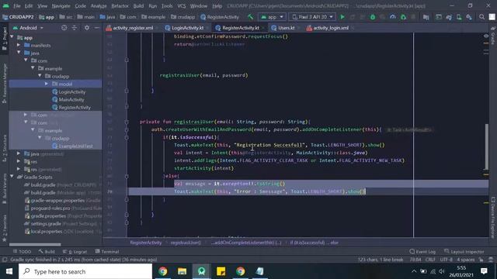Collapse the java folder
Viewport: 497px width, 279px height.
click(x=19, y=53)
